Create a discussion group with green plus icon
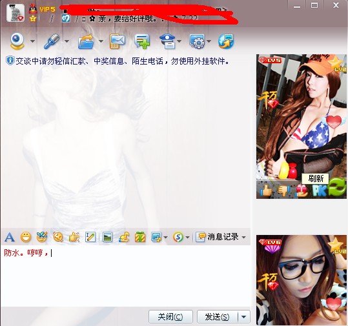This screenshot has width=348, height=326. [142, 41]
